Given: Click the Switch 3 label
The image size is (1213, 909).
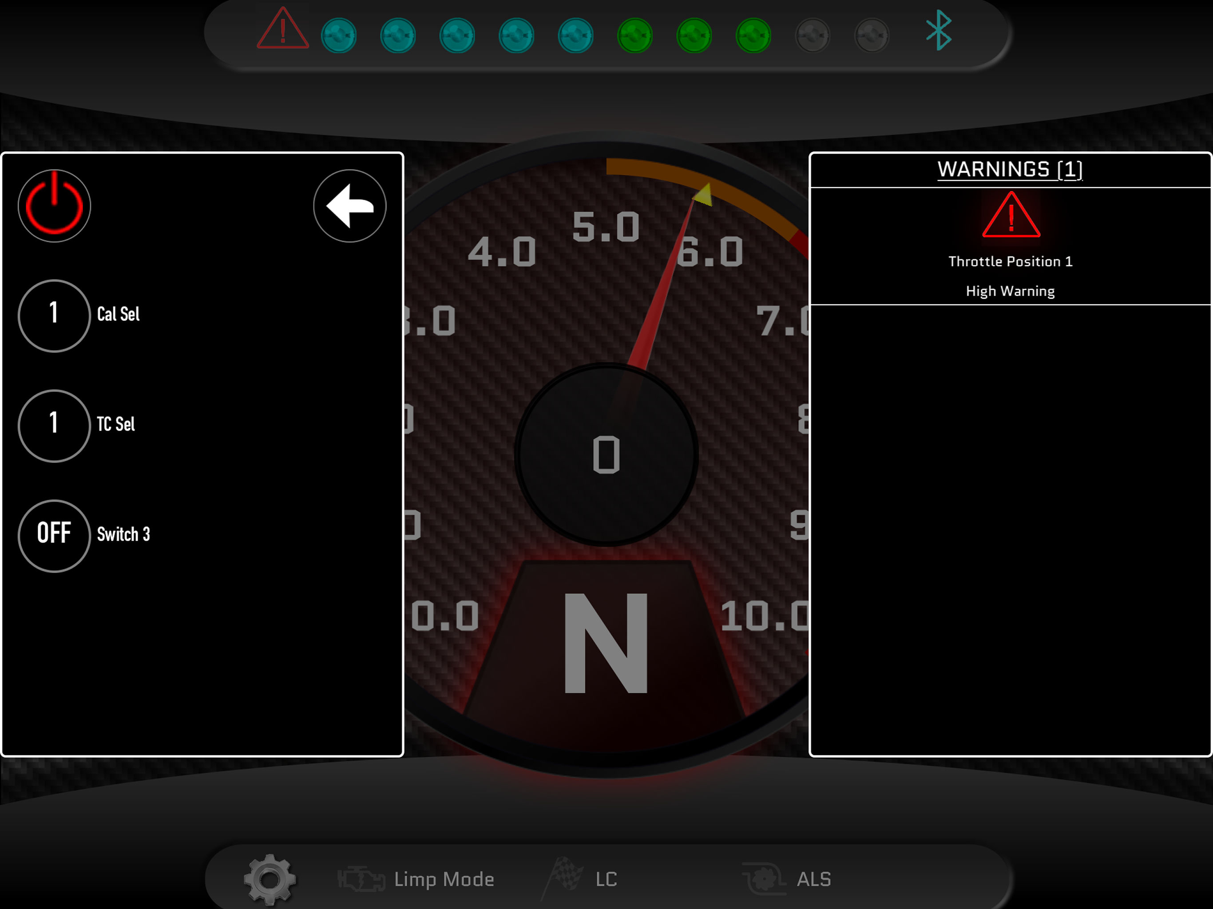Looking at the screenshot, I should click(x=123, y=534).
